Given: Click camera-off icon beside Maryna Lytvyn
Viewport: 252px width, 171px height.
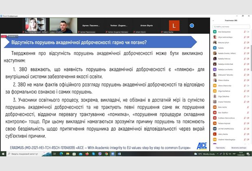Looking at the screenshot, I should (248, 42).
